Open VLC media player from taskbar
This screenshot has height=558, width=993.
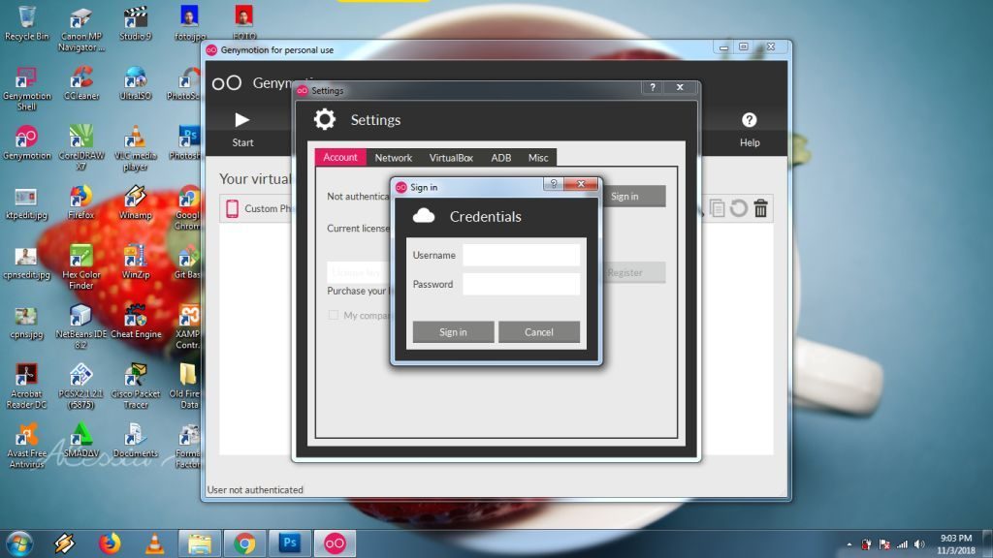coord(154,543)
